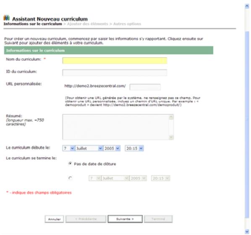Screen dimensions: 251x235
Task: Open the end year 2005 dropdown
Action: (x=138, y=178)
